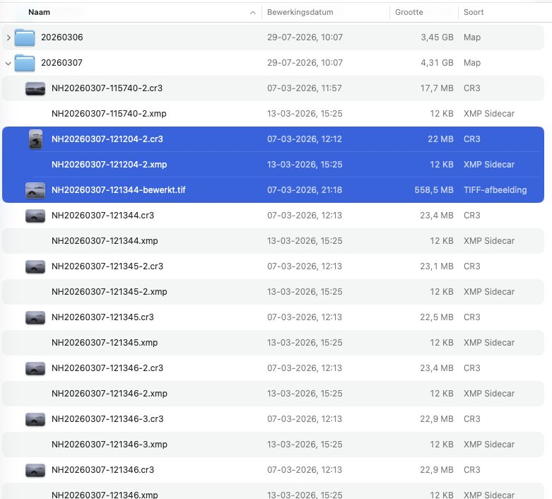Viewport: 552px width, 499px height.
Task: Sort by the Bewerkingsdatum column header
Action: click(x=300, y=12)
